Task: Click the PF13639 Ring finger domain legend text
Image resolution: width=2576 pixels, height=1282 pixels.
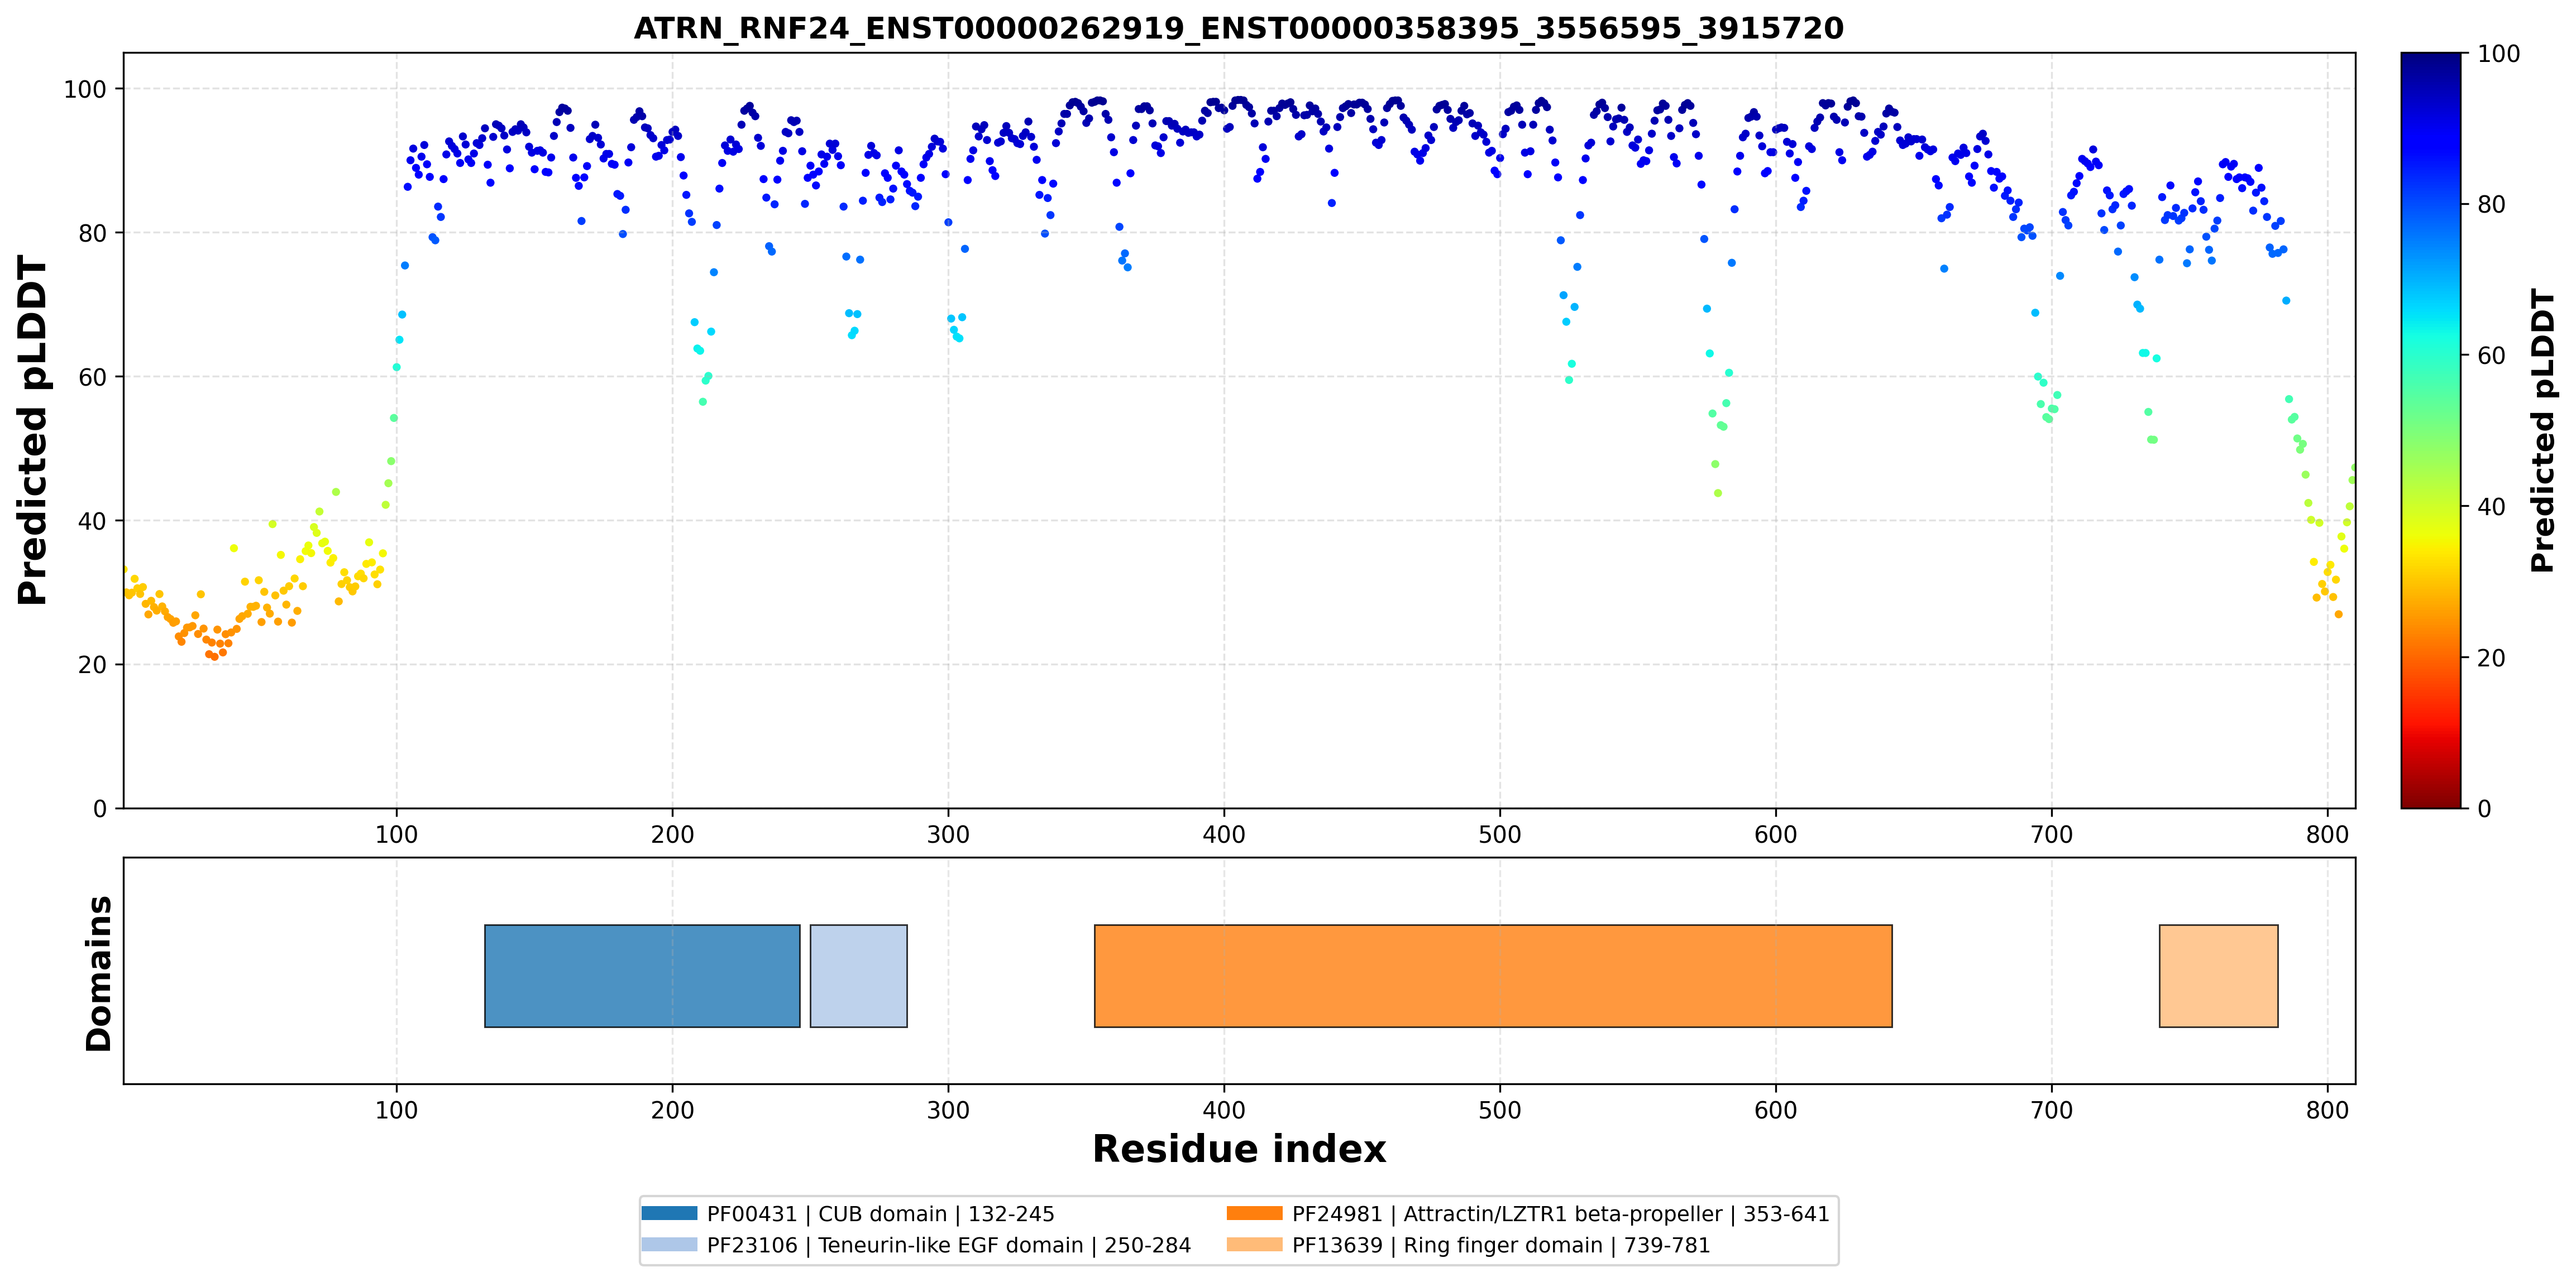Action: click(x=1501, y=1245)
